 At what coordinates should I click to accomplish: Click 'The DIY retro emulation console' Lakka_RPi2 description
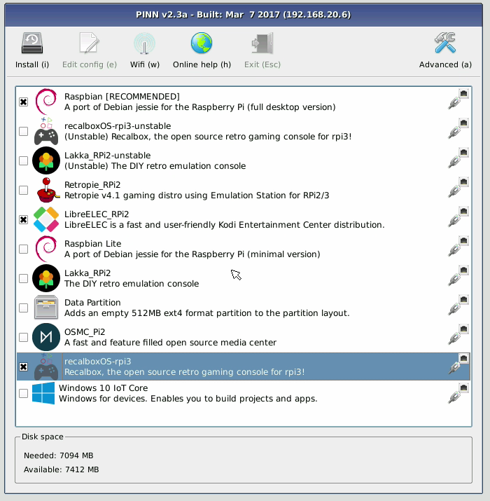coord(132,283)
